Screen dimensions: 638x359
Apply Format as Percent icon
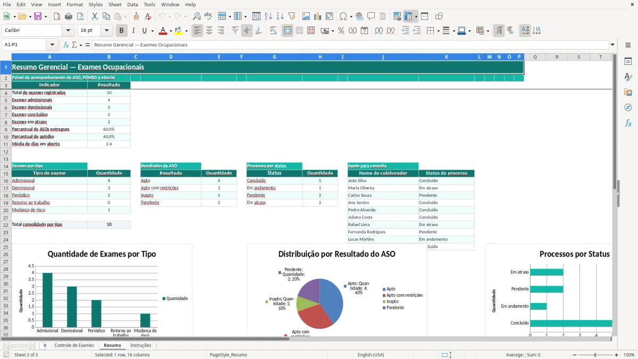341,30
